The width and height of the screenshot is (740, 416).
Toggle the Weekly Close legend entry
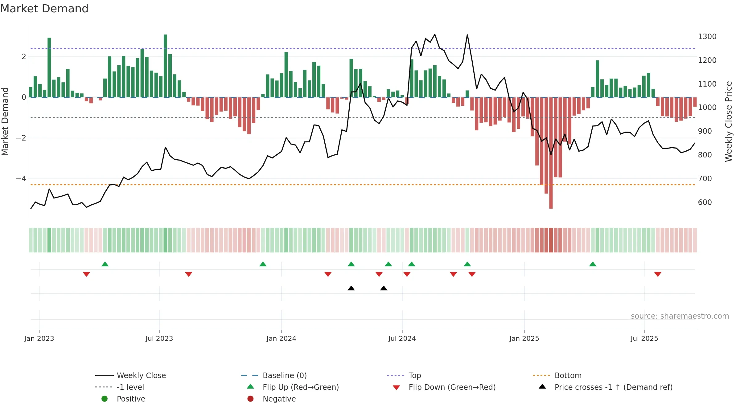[131, 375]
